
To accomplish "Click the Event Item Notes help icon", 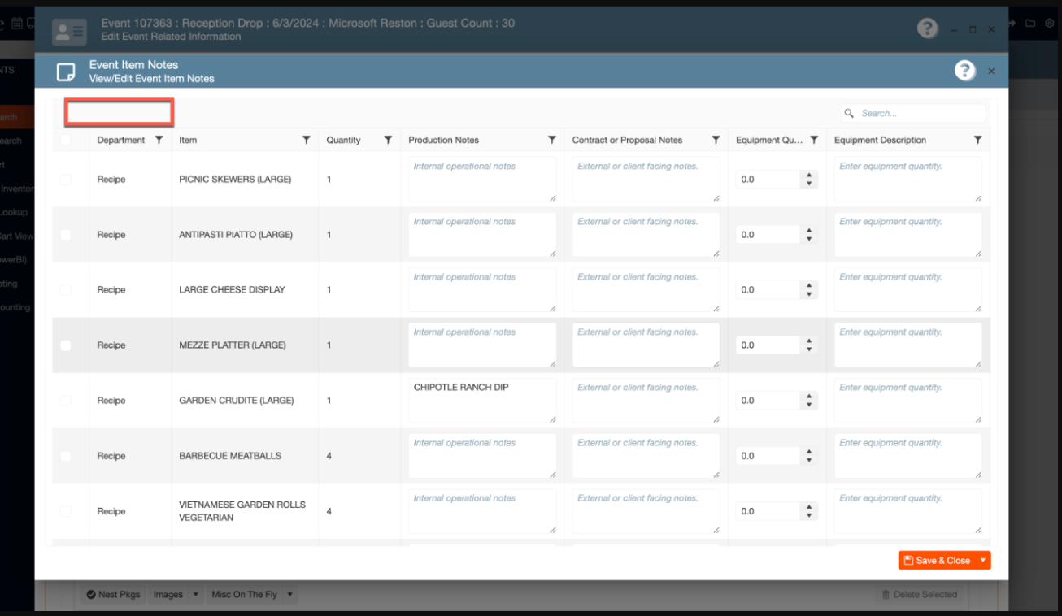I will (964, 71).
